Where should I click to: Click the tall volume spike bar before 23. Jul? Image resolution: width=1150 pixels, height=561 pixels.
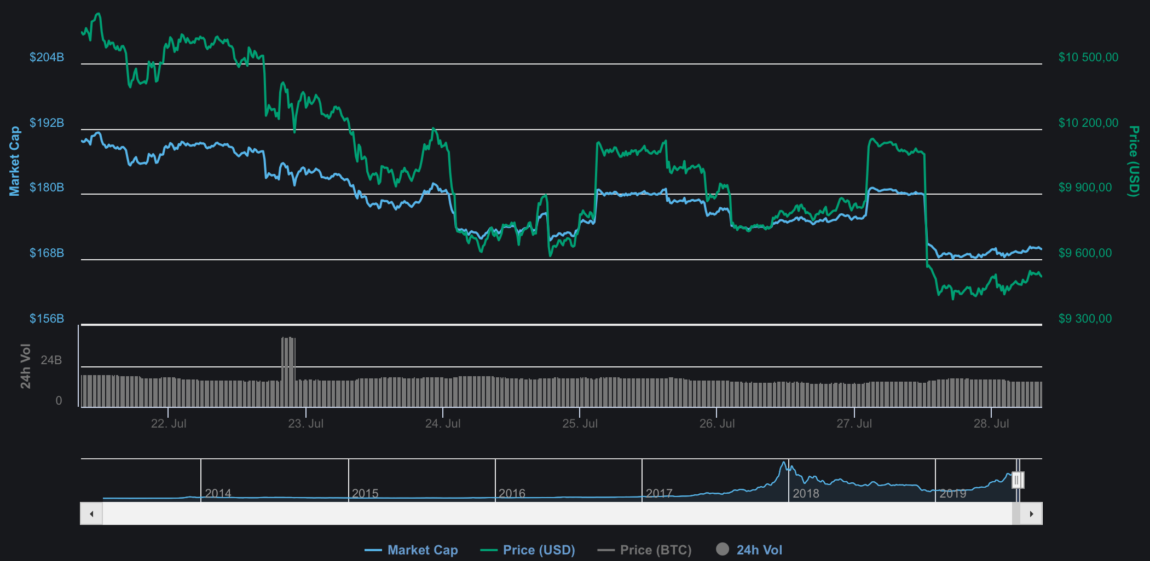coord(288,372)
